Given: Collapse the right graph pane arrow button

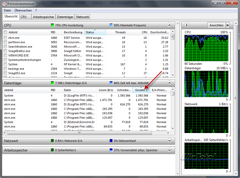Looking at the screenshot, I should point(186,25).
